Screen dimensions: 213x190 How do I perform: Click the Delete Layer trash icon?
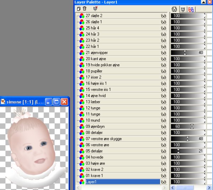coord(84,8)
